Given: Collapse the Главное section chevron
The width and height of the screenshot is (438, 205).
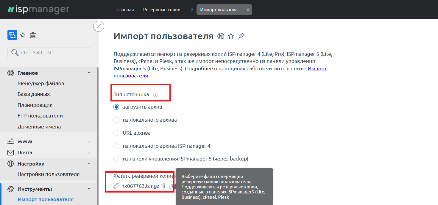Looking at the screenshot, I should click(89, 73).
